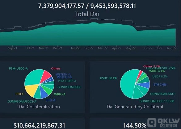
Task: Click the Nov 21 axis label
Action: click(44, 48)
